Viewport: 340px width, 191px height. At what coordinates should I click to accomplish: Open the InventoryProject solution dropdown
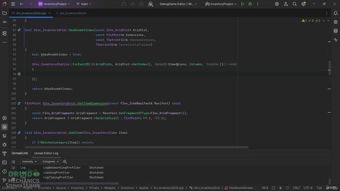tap(54, 4)
